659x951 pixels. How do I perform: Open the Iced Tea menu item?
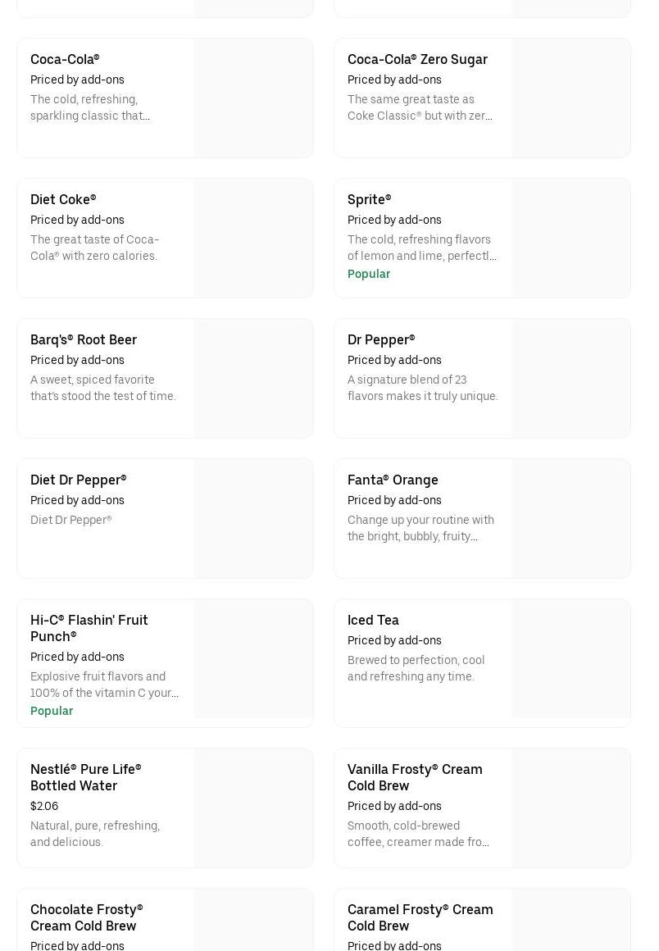373,620
